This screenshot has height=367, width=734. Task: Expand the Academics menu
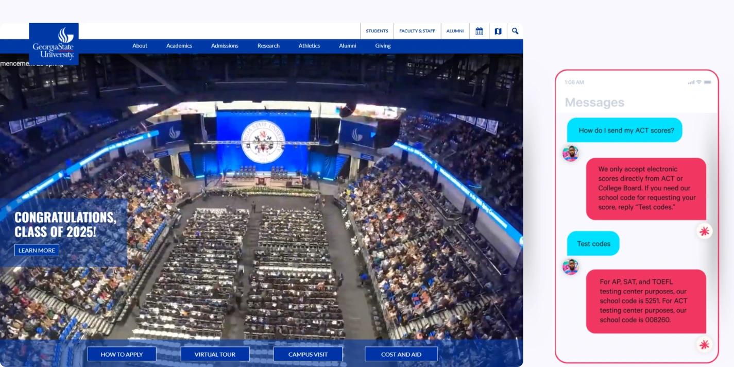pos(179,46)
